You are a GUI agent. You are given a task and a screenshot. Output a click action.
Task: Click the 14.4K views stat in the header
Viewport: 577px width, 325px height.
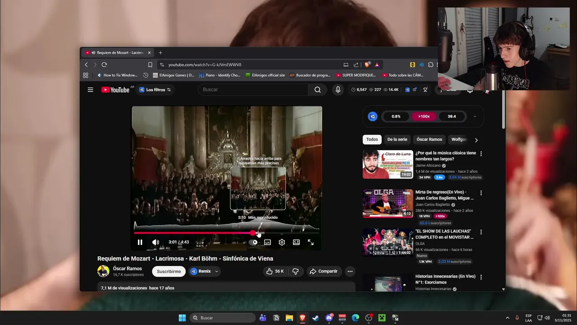pyautogui.click(x=391, y=90)
